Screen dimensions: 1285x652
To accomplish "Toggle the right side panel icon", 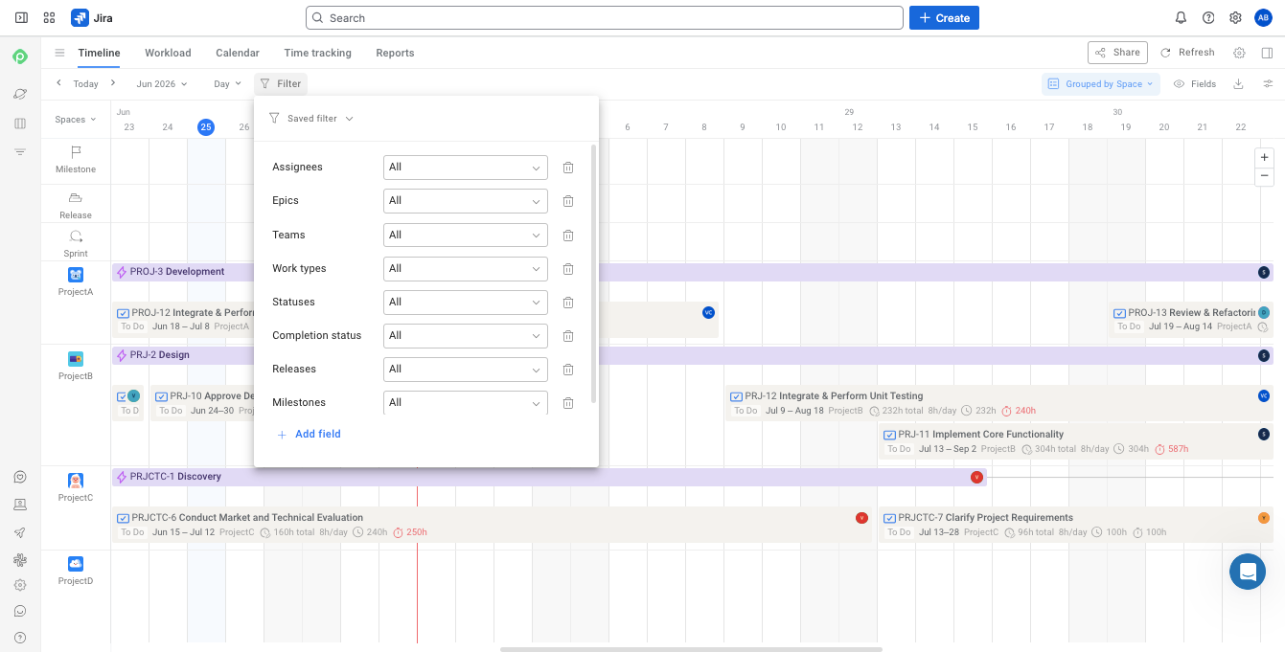I will [1267, 53].
